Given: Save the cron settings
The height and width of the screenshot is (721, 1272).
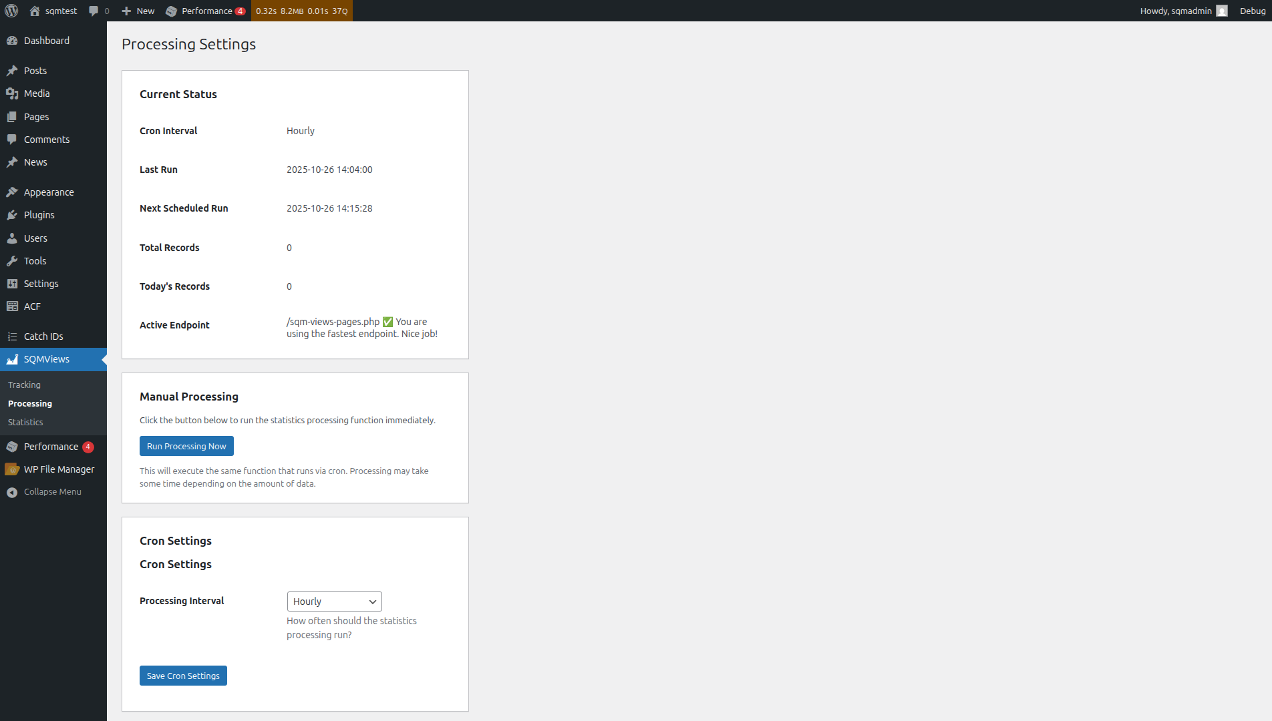Looking at the screenshot, I should click(x=183, y=675).
